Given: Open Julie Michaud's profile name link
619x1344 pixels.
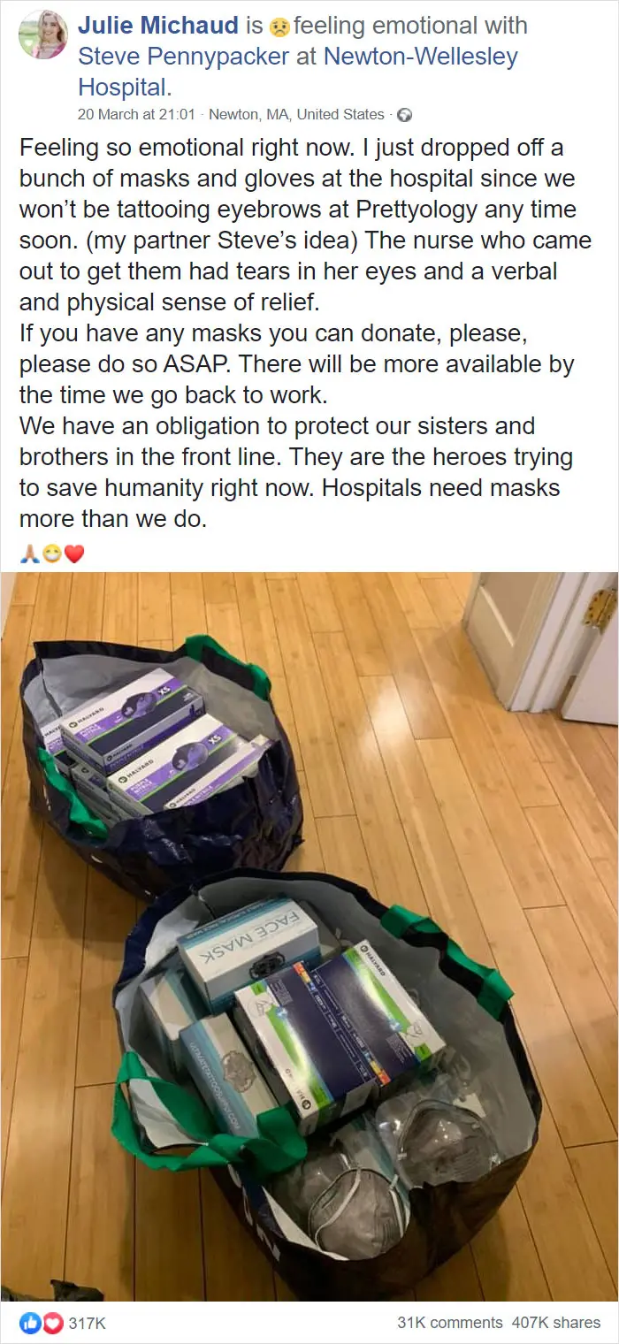Looking at the screenshot, I should tap(158, 26).
